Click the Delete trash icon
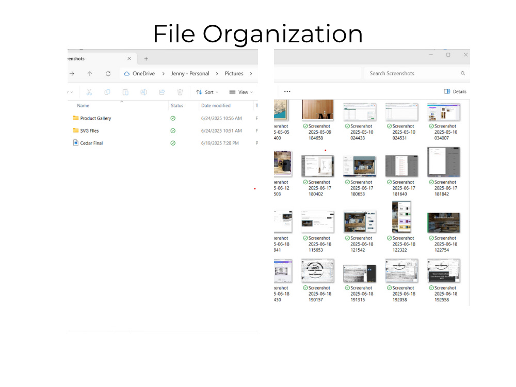The width and height of the screenshot is (516, 387). 180,92
